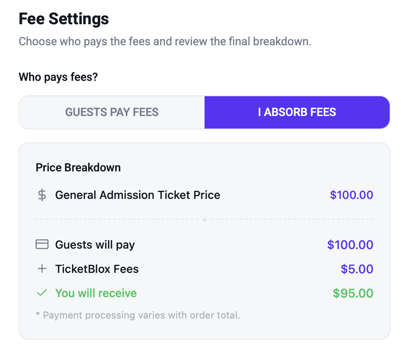Click the You will receive label

pos(96,293)
